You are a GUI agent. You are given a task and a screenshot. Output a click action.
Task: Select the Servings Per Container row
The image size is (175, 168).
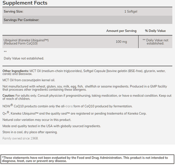87,20
